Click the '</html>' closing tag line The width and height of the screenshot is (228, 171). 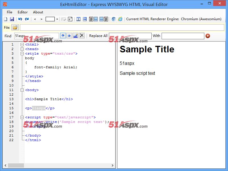click(33, 140)
